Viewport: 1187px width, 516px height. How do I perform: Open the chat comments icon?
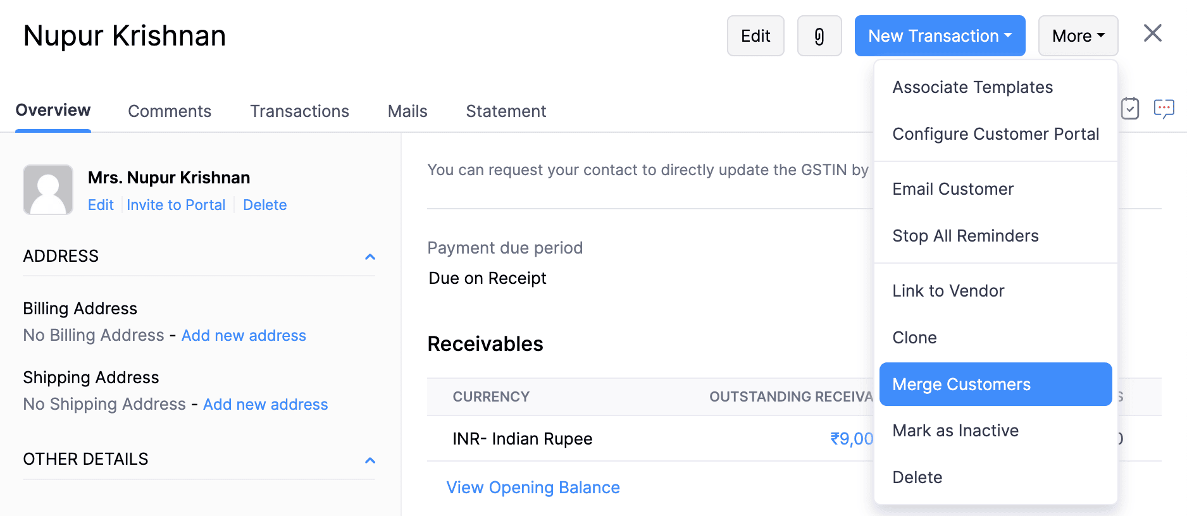1164,109
